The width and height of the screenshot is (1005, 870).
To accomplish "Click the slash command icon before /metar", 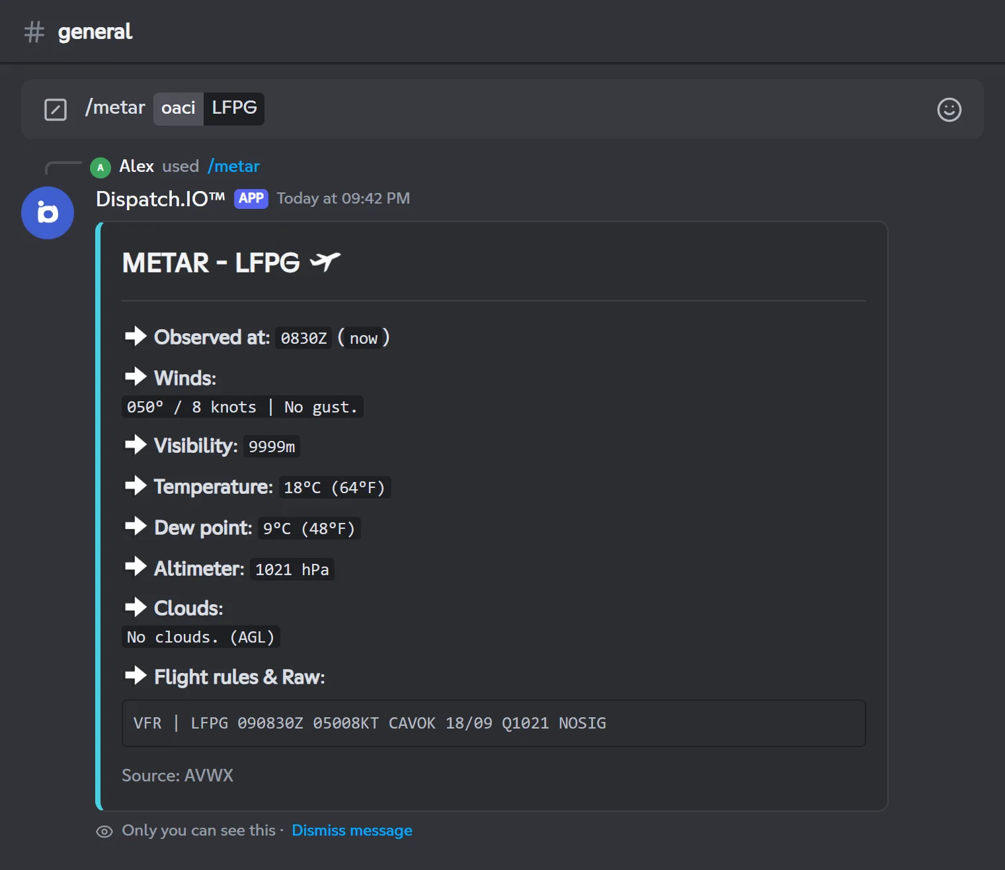I will [x=56, y=110].
